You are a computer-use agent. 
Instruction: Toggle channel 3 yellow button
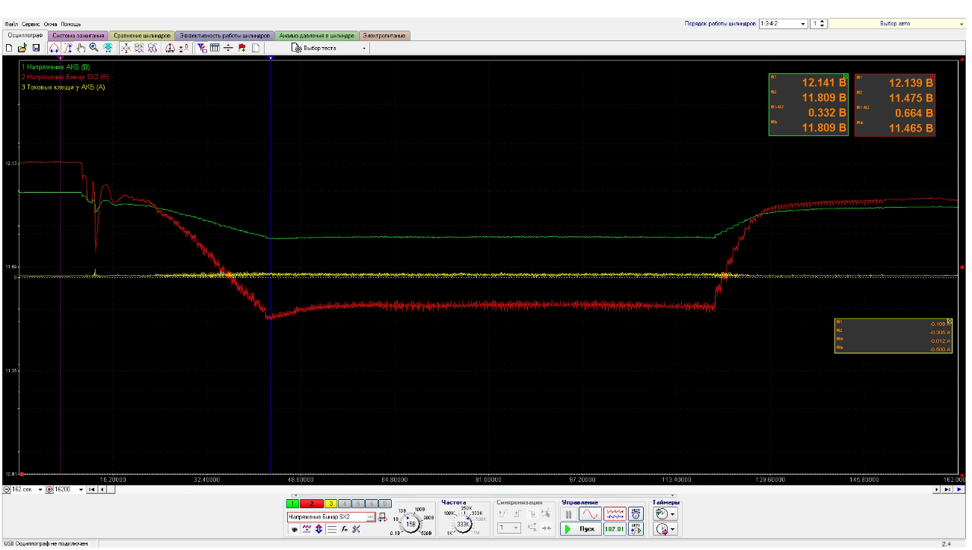point(330,504)
